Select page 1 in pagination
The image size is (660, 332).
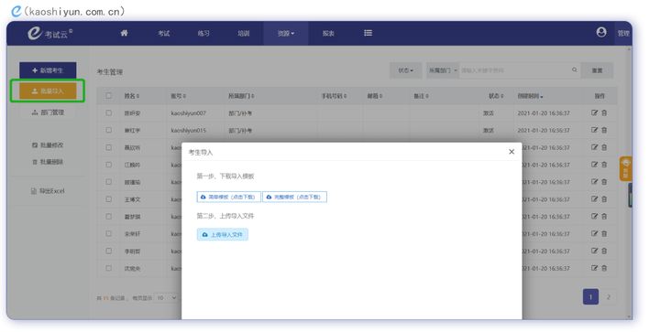click(590, 297)
